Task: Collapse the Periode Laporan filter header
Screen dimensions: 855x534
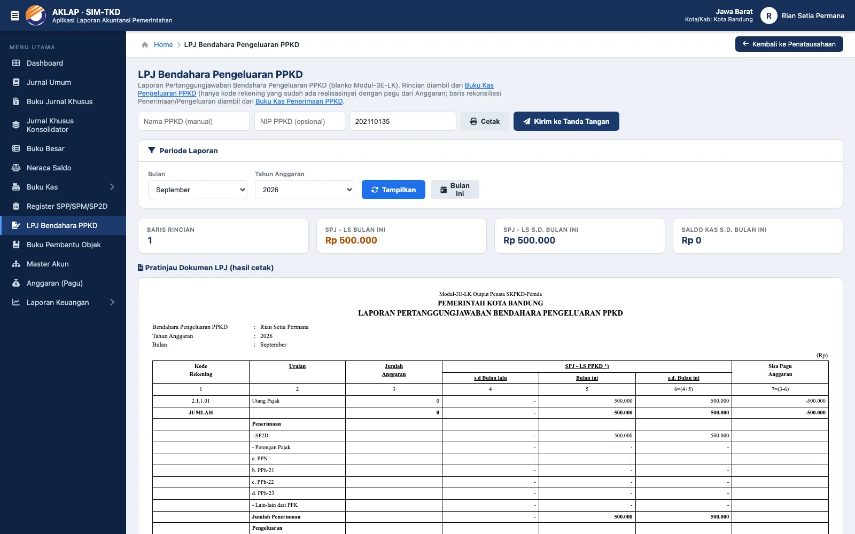Action: pos(491,151)
